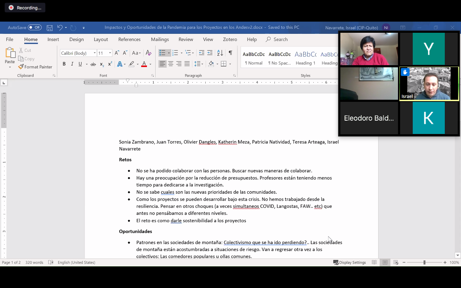Open the font name dropdown Calibri
This screenshot has width=461, height=288.
coord(95,53)
